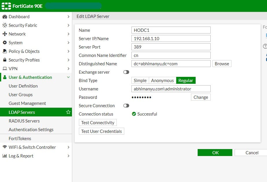The image size is (267, 182).
Task: Click the Name field containing HODC1
Action: coord(171,30)
